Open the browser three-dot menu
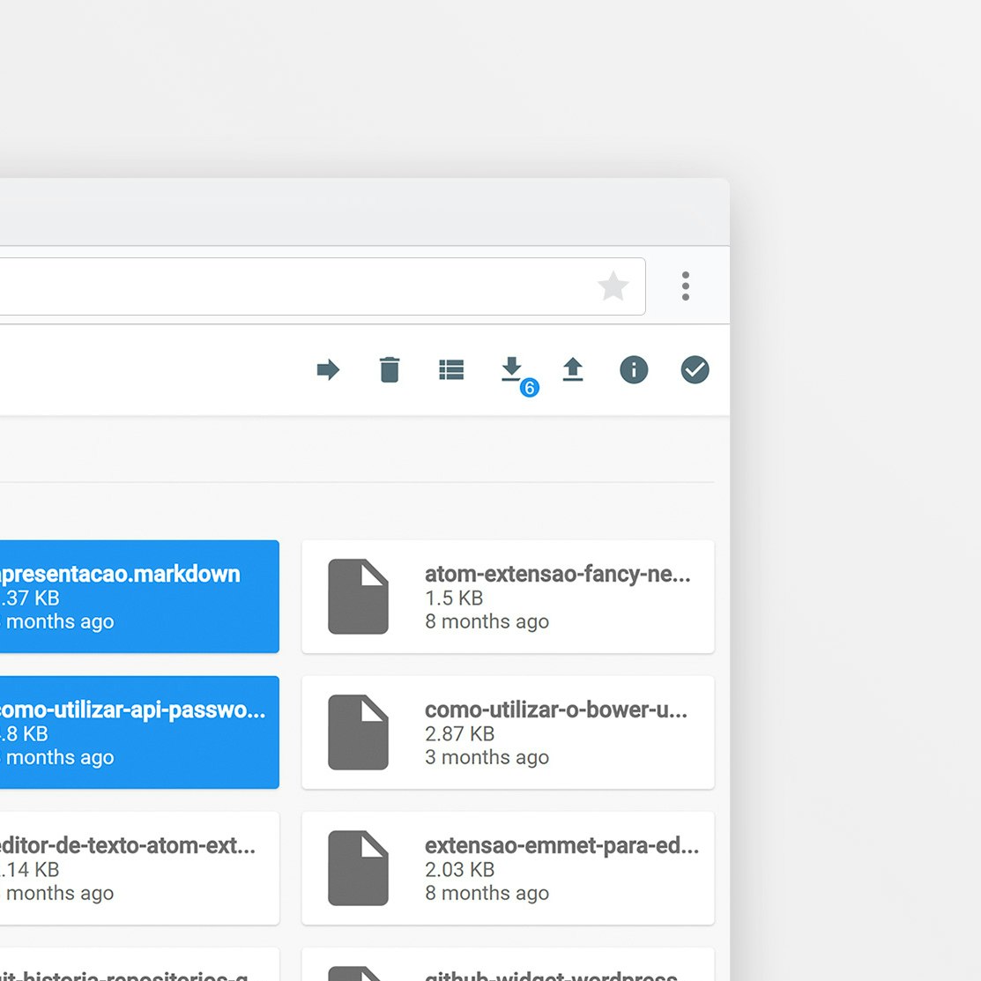Viewport: 981px width, 981px height. tap(686, 286)
